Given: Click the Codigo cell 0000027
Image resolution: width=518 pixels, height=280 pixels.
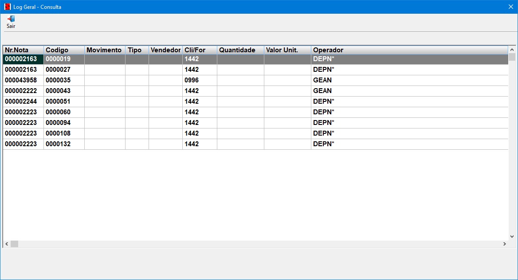Looking at the screenshot, I should coord(64,70).
